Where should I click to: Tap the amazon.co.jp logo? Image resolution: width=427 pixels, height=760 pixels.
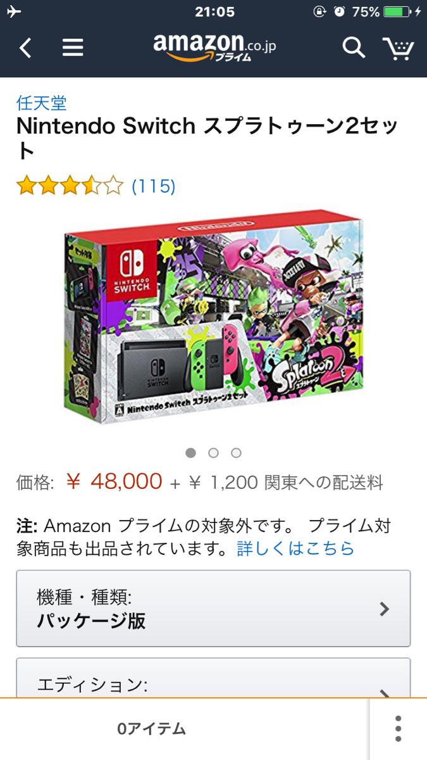point(214,47)
